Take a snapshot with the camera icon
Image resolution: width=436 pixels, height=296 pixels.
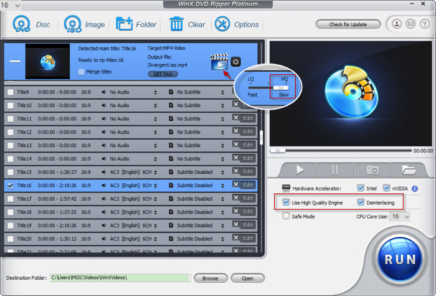(372, 169)
